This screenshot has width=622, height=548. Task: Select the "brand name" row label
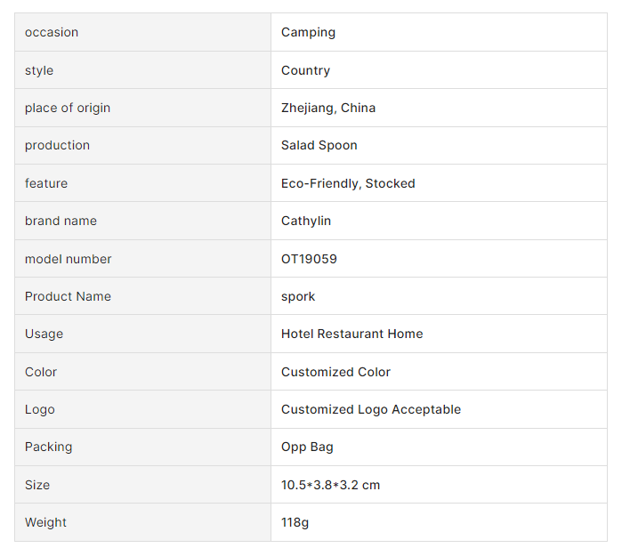pos(61,221)
